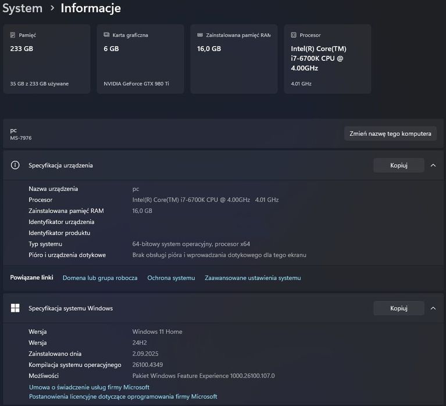Go back to System breadcrumb
446x406 pixels.
tap(22, 8)
